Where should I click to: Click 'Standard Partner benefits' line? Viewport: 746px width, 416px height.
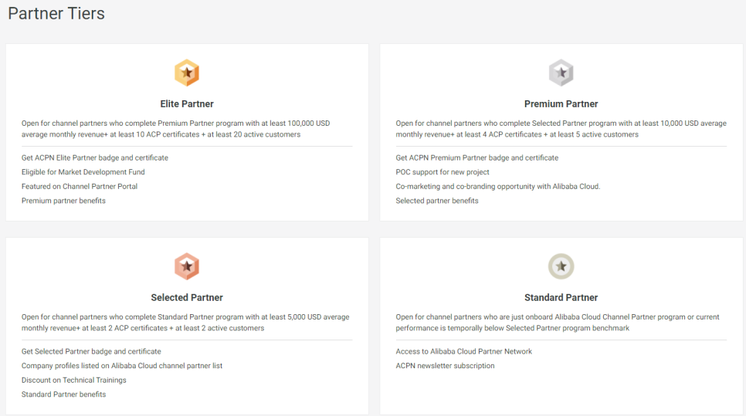tap(64, 394)
